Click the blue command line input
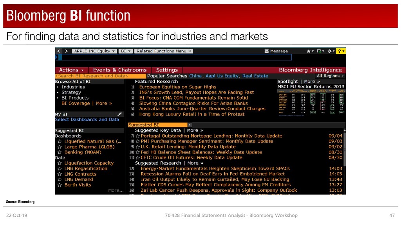 point(175,57)
